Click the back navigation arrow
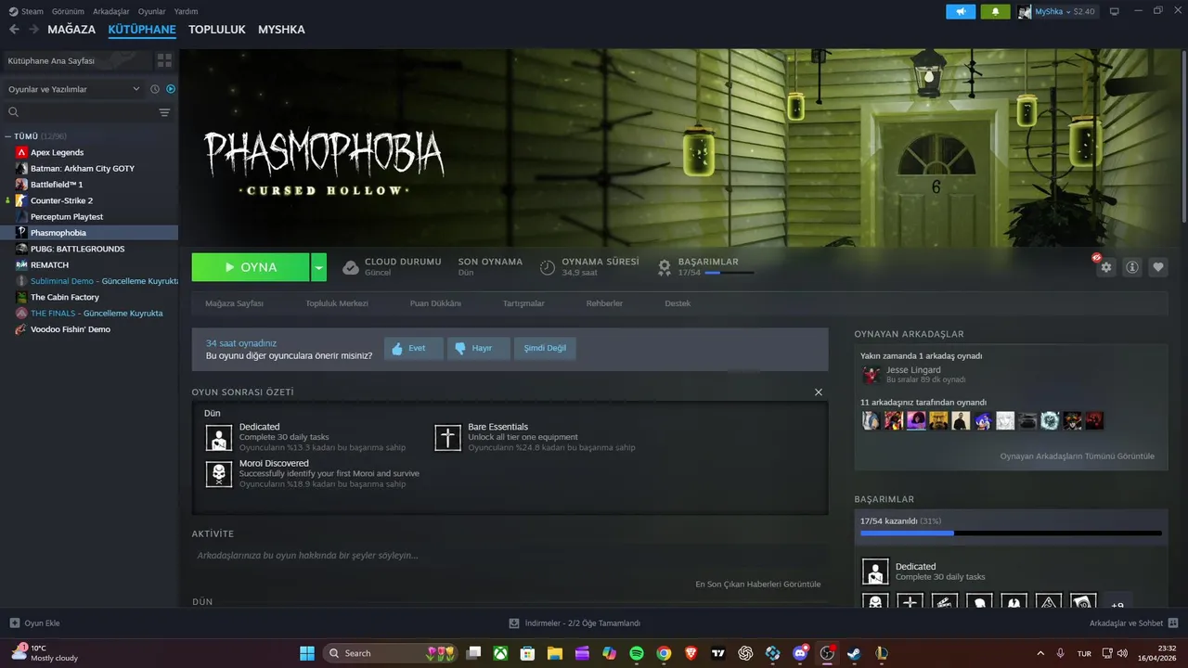The image size is (1188, 668). [14, 30]
